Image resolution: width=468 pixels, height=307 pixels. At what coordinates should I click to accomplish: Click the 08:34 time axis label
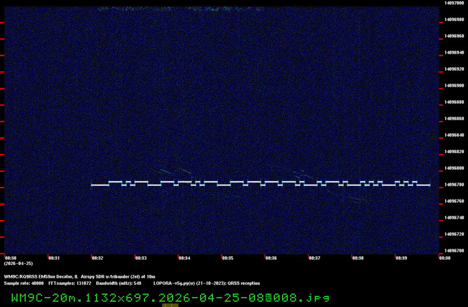coord(184,258)
